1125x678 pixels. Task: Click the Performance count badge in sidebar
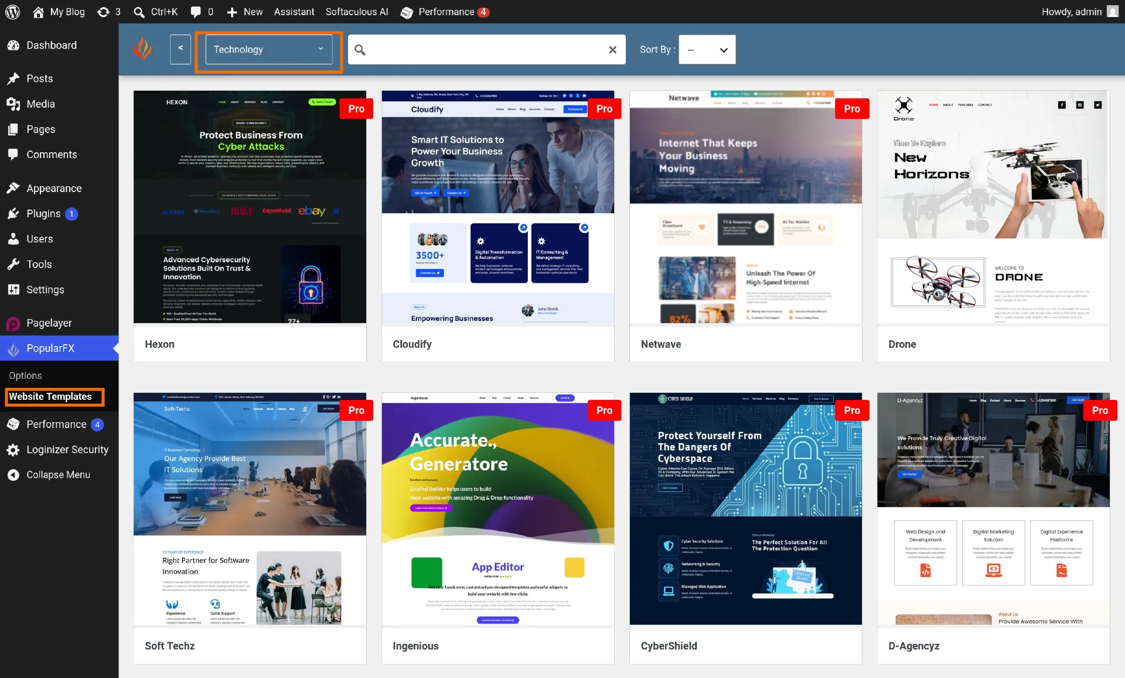coord(97,424)
